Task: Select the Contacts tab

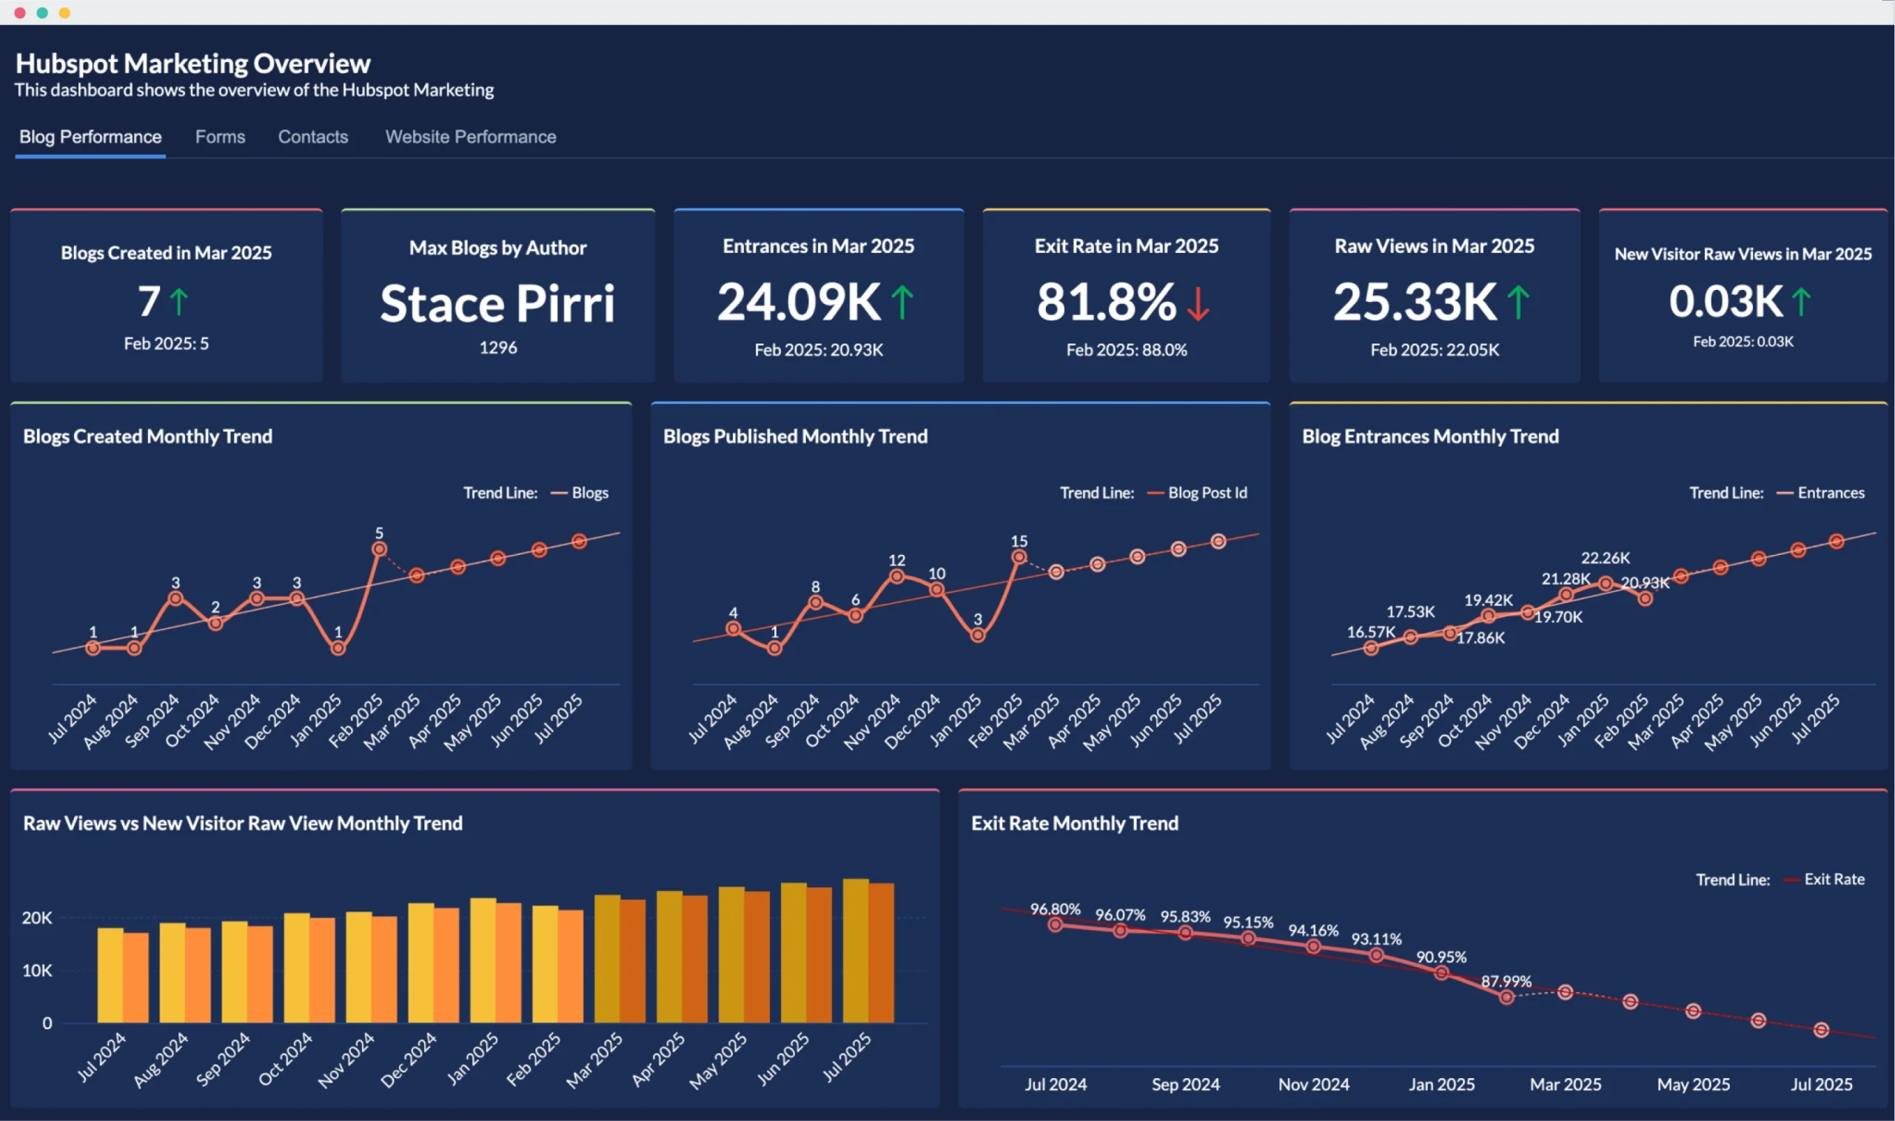Action: coord(312,137)
